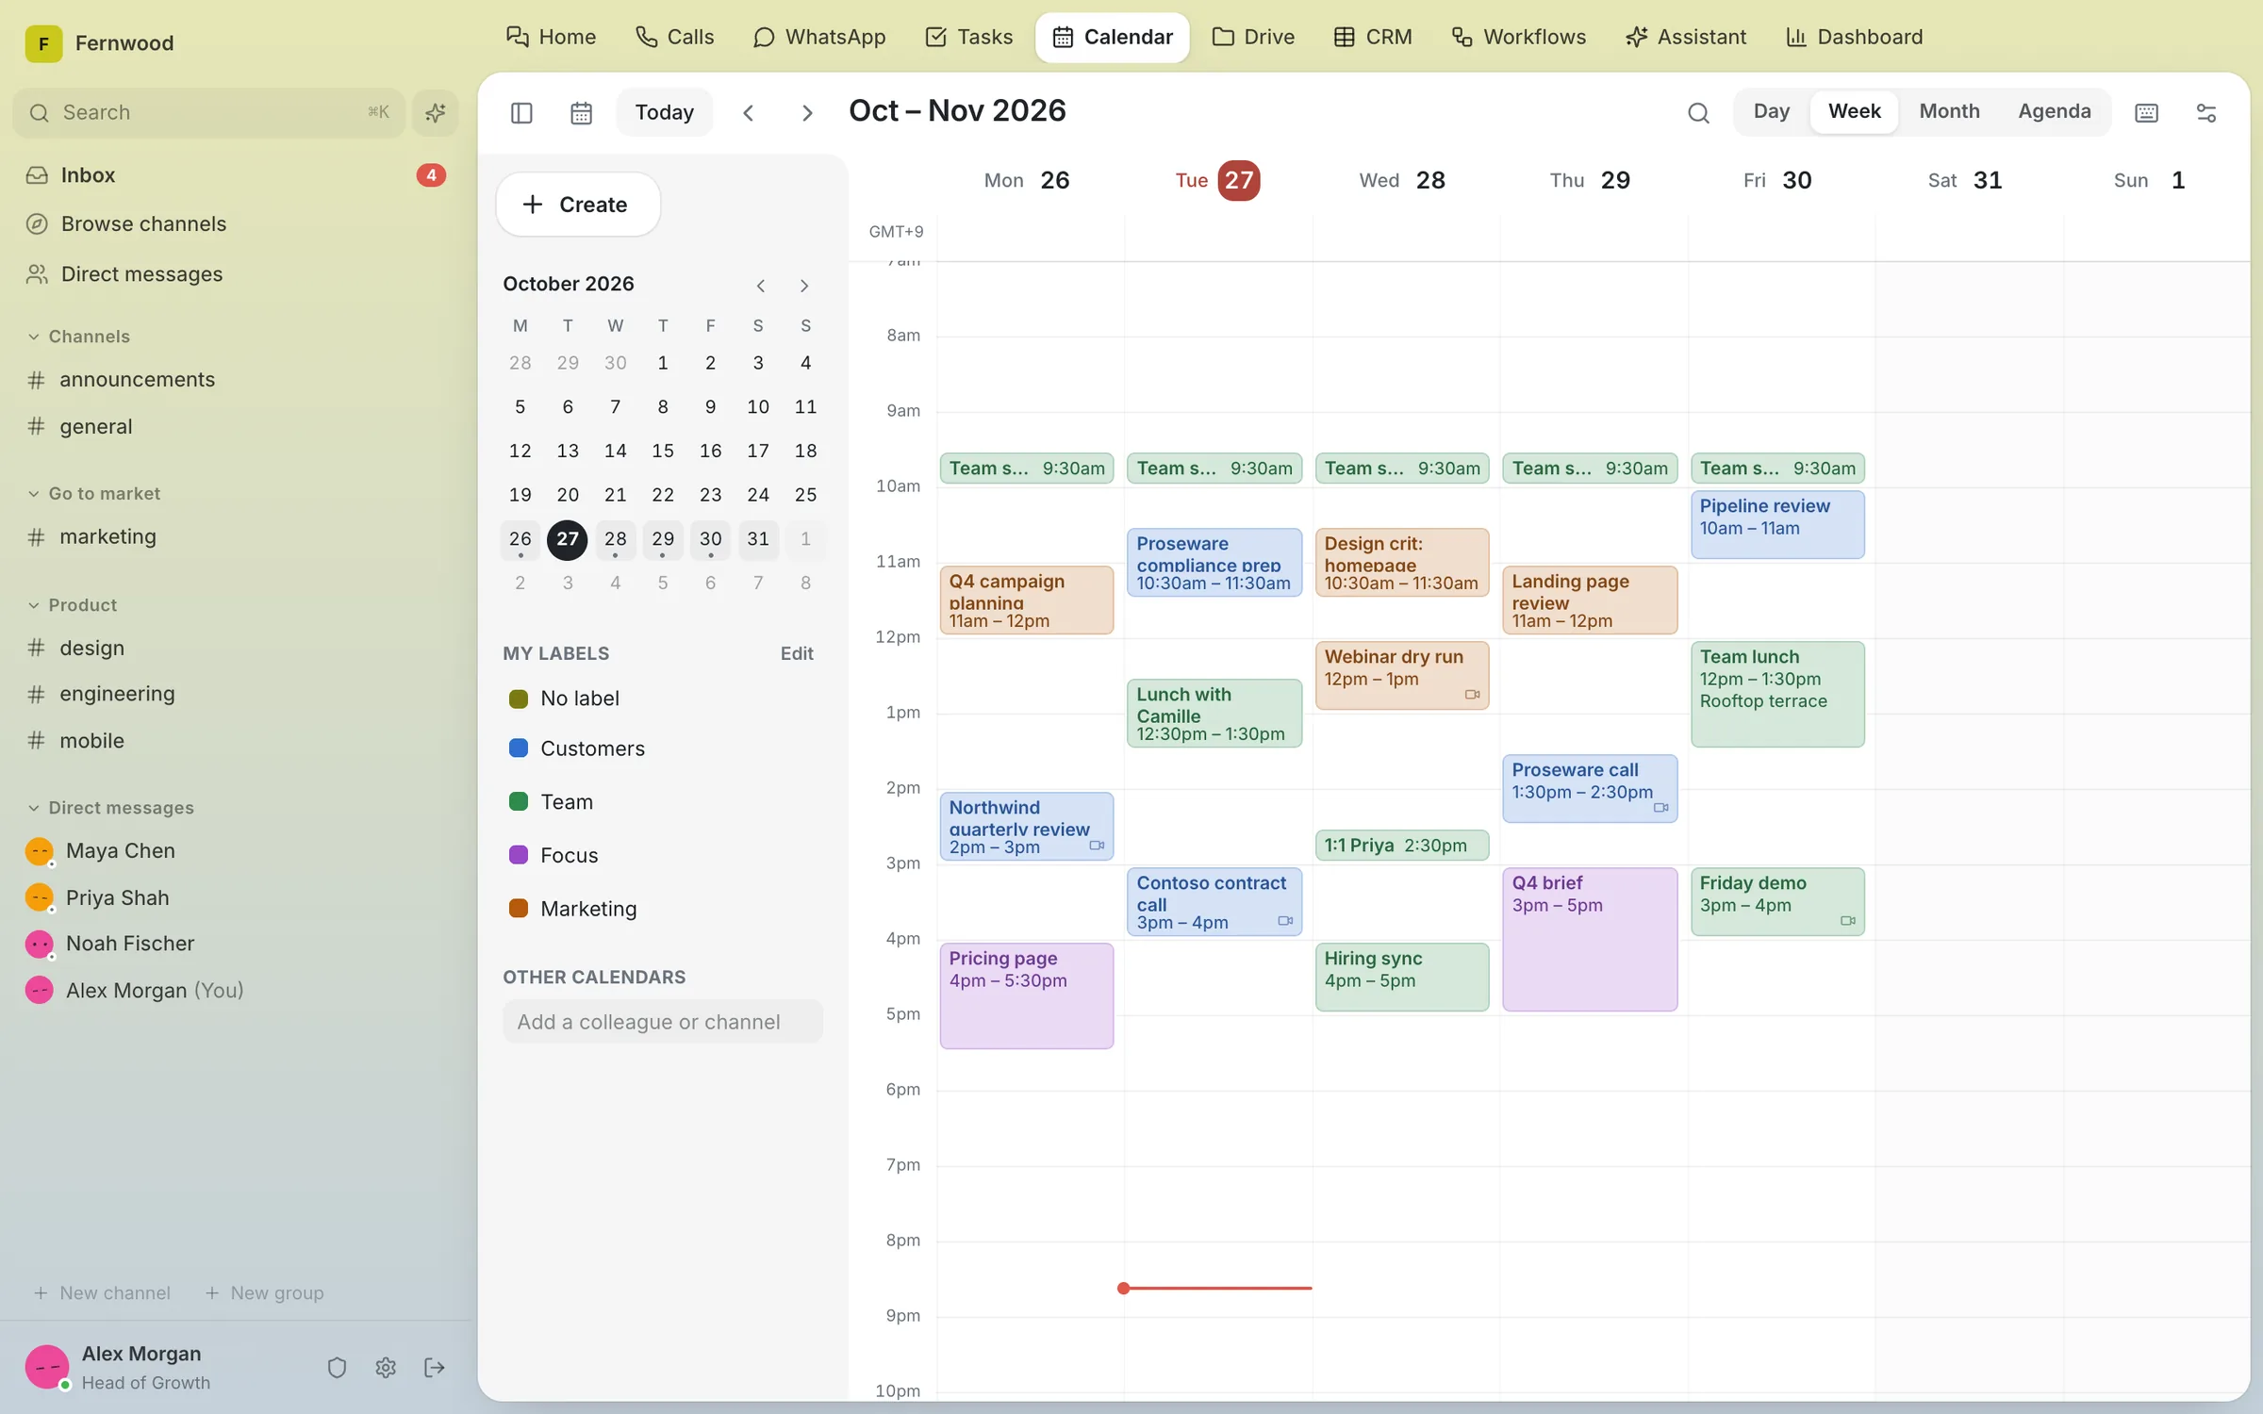Click the Create button
The image size is (2263, 1414).
tap(578, 205)
